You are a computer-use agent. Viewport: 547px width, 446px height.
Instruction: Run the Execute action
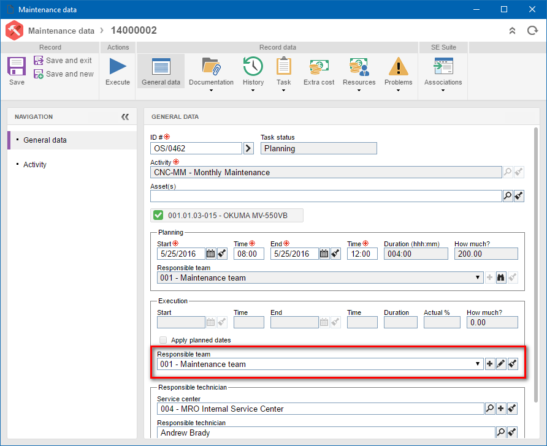pyautogui.click(x=118, y=70)
